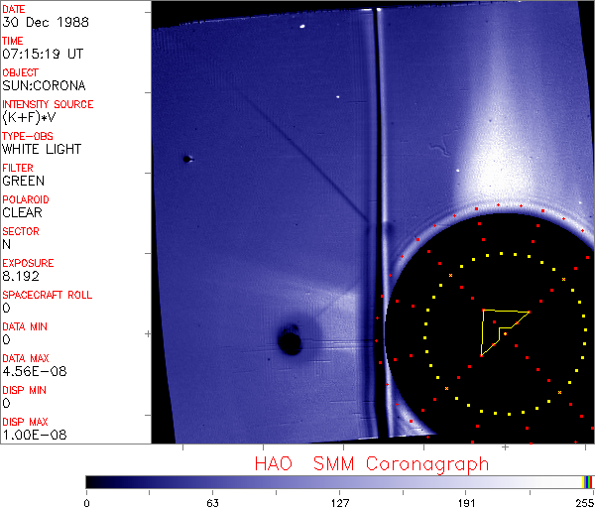595x508 pixels.
Task: Select the 'WHITE LIGHT' observation type
Action: tap(41, 150)
